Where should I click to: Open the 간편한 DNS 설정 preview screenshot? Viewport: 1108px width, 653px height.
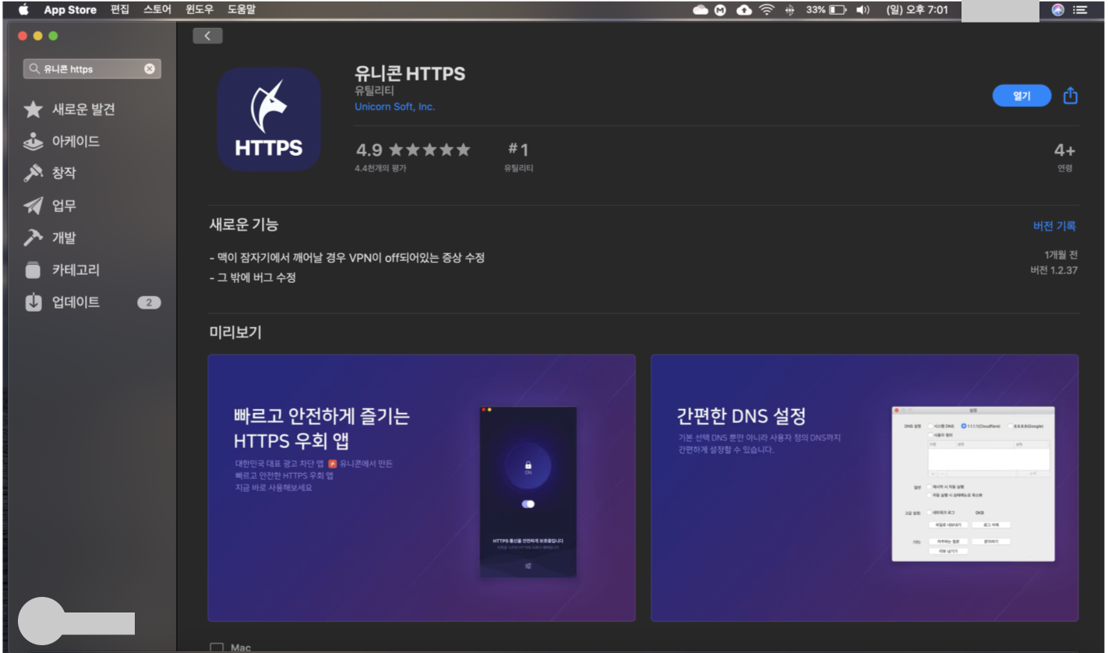click(865, 488)
